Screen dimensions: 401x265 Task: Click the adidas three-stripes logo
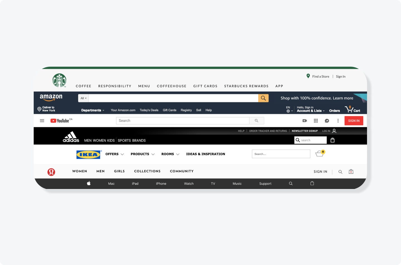pyautogui.click(x=71, y=137)
